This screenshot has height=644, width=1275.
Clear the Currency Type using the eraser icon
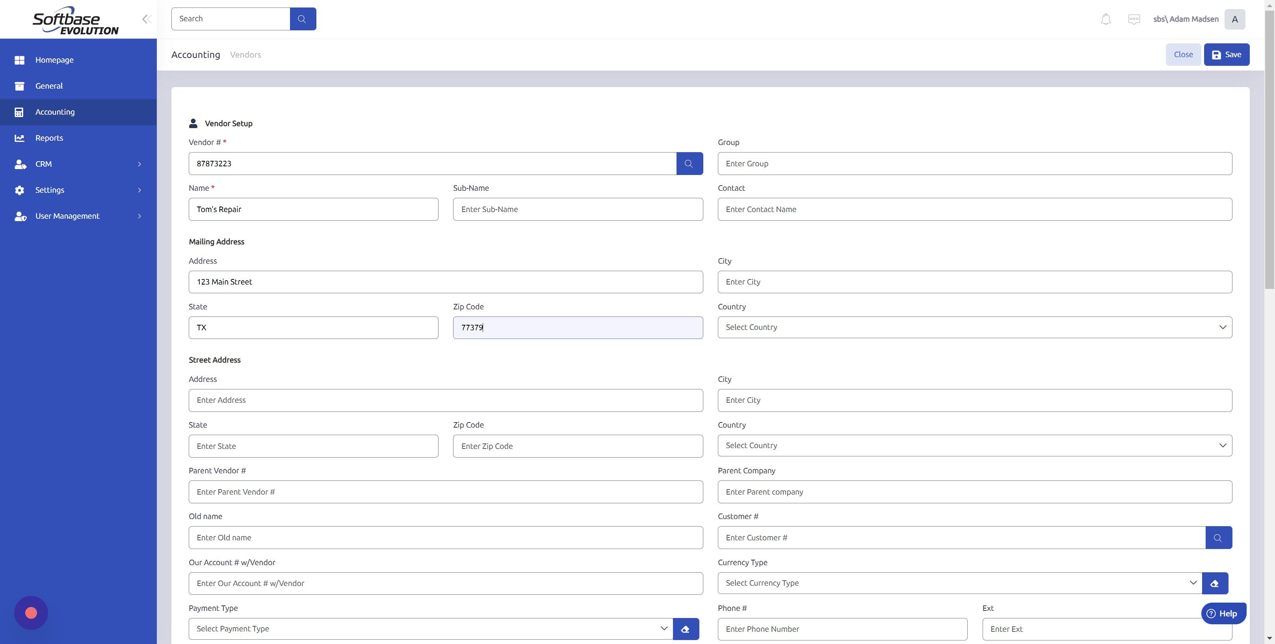tap(1215, 583)
